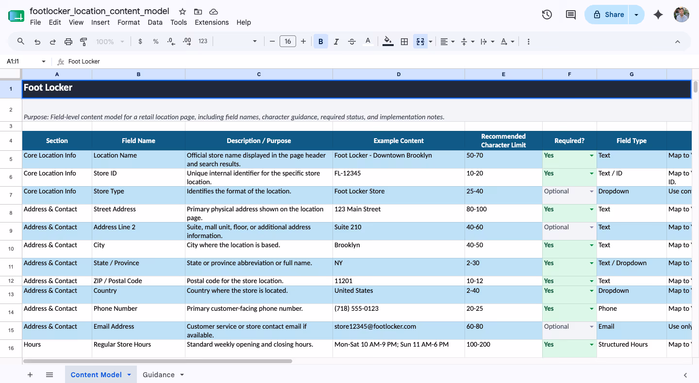Open the cell borders tool

pos(404,42)
